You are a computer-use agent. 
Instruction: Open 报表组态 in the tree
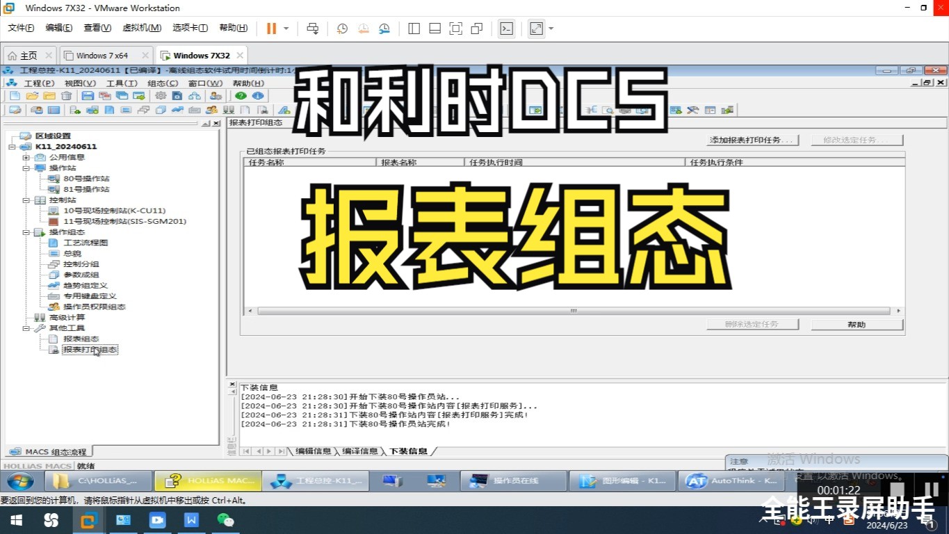click(81, 339)
